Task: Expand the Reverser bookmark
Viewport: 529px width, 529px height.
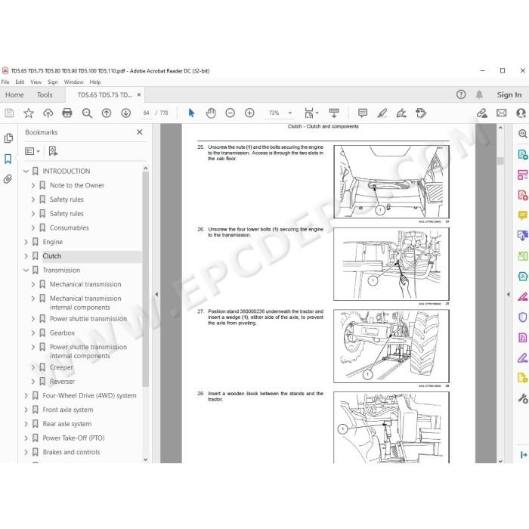Action: click(x=33, y=382)
